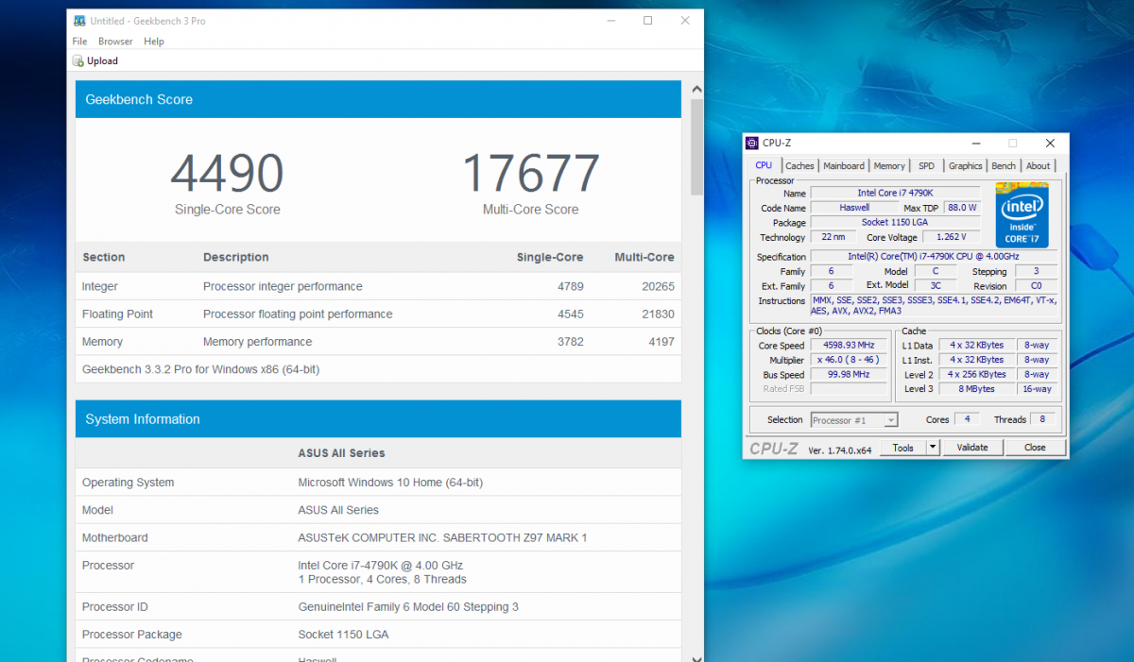
Task: Click the Intel Core i7 logo in CPU-Z
Action: 1022,214
